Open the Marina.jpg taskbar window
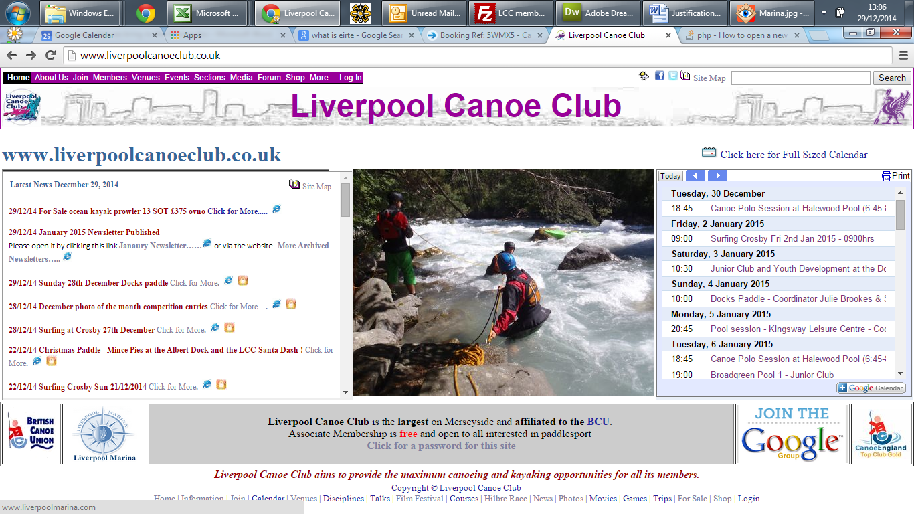This screenshot has width=914, height=514. coord(773,13)
